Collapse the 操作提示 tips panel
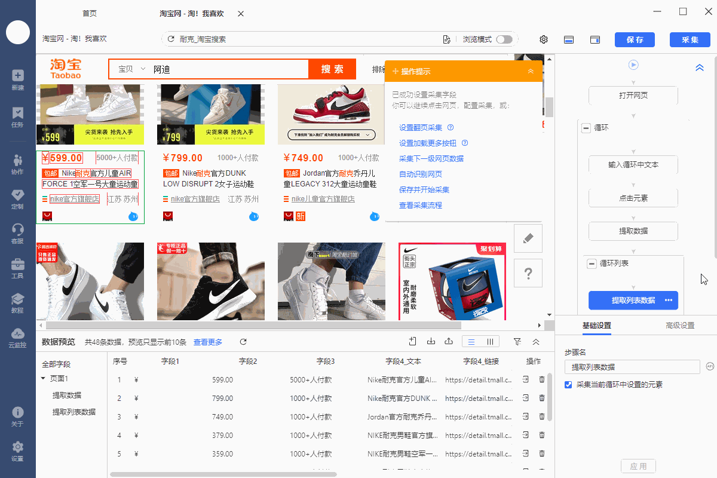The image size is (717, 478). pos(531,71)
